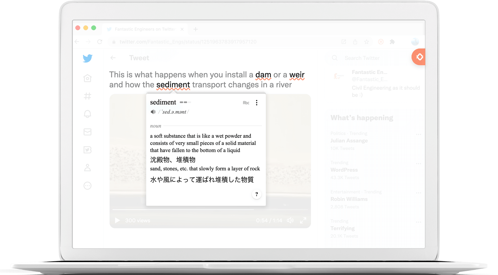Click the Fantastic Engineers avatar
This screenshot has width=498, height=275.
pos(339,76)
